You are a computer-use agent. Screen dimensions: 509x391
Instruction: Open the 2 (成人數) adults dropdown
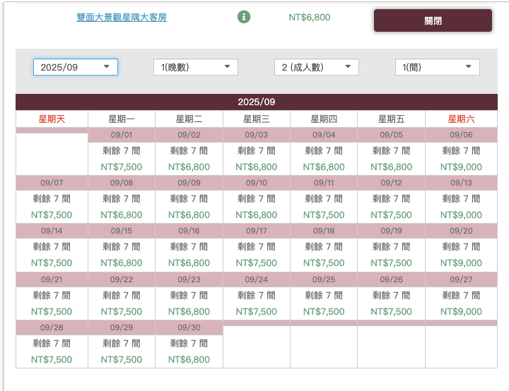coord(317,67)
